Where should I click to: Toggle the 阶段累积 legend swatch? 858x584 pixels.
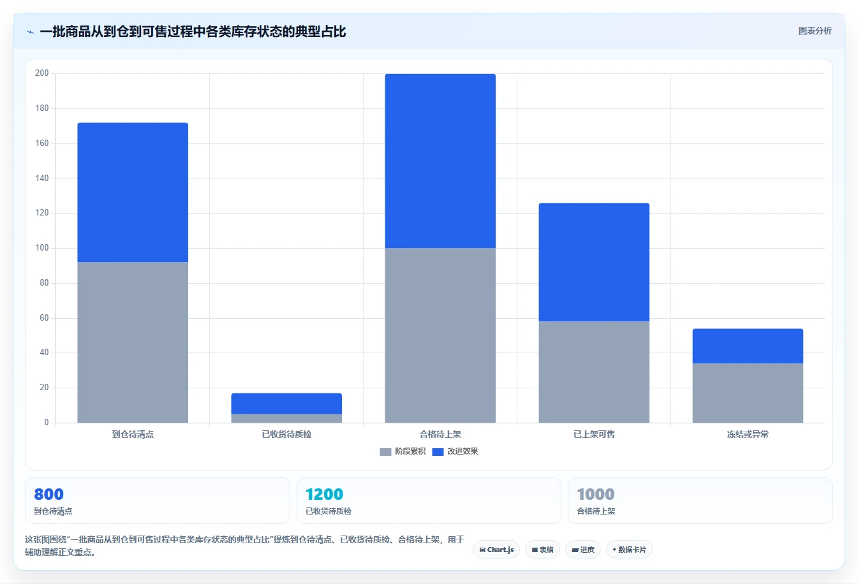coord(385,452)
